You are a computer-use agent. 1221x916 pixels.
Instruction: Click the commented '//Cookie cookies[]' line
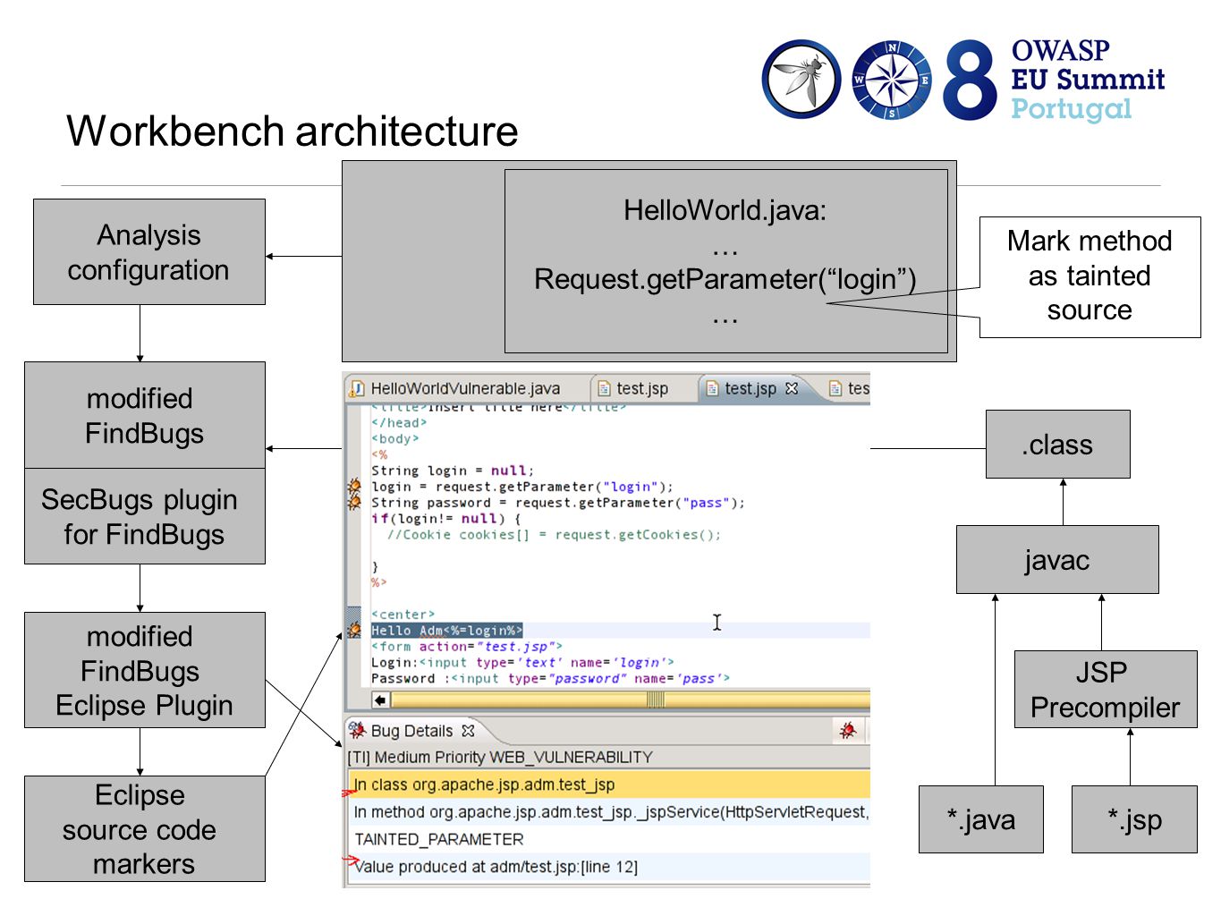pyautogui.click(x=554, y=535)
